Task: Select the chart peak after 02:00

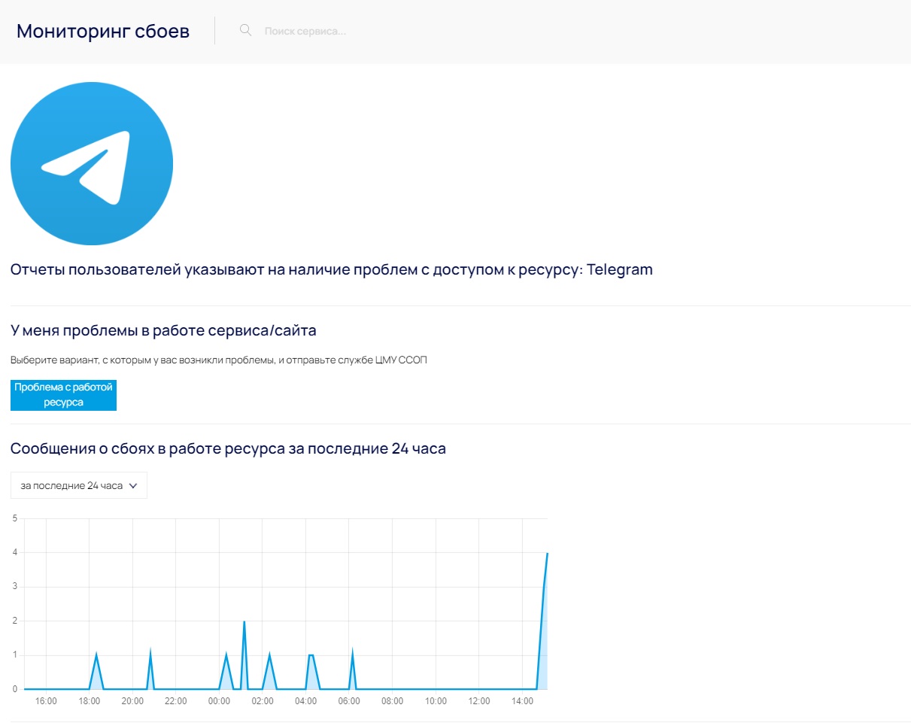Action: click(x=269, y=655)
